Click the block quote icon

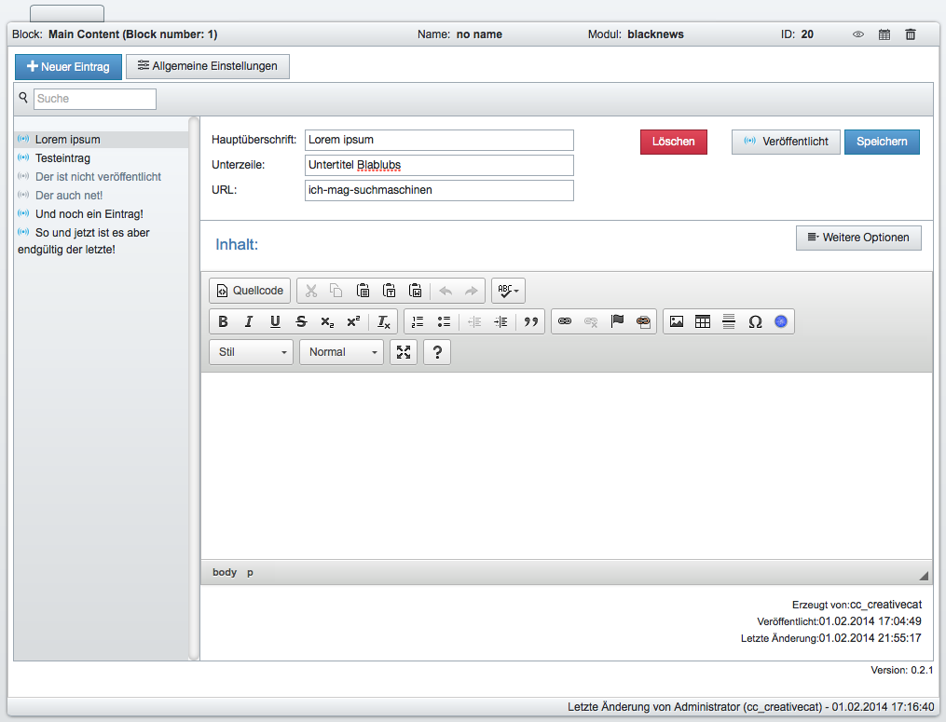(531, 321)
